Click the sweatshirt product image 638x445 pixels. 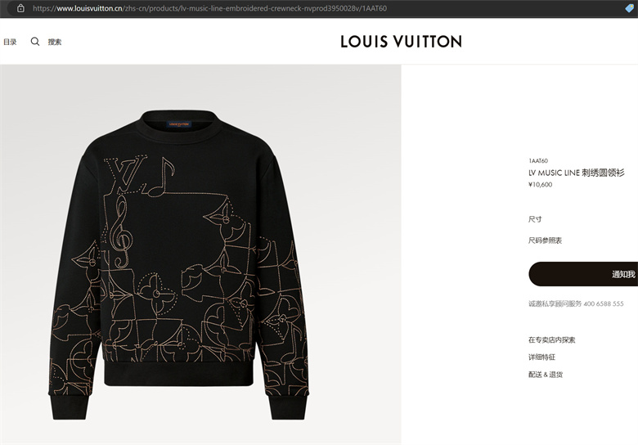point(179,264)
